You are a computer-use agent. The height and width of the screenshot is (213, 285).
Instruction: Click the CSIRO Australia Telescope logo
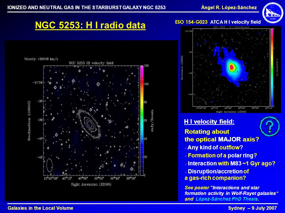(x=273, y=13)
